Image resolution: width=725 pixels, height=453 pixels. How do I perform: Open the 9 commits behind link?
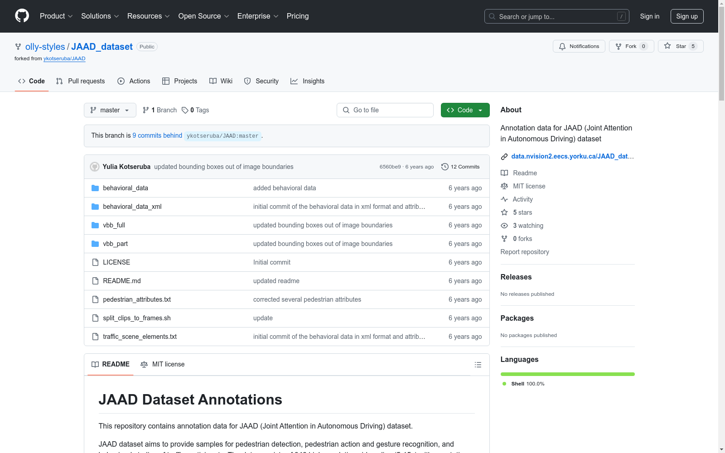point(157,135)
